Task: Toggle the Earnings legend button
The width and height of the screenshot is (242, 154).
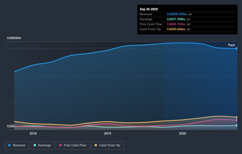Action: tap(42, 145)
